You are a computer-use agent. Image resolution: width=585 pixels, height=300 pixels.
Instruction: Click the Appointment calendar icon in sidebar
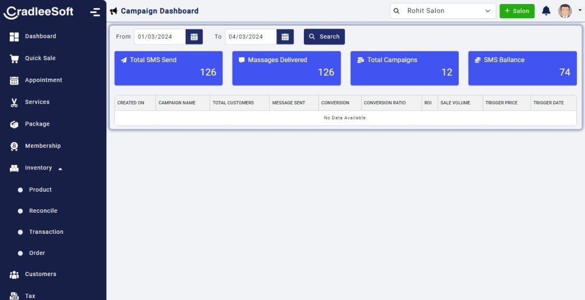(14, 80)
